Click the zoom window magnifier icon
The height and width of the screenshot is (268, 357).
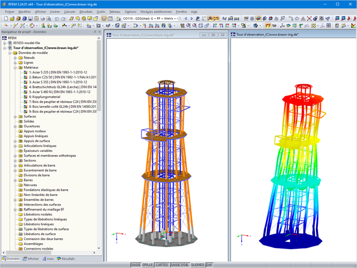click(188, 26)
